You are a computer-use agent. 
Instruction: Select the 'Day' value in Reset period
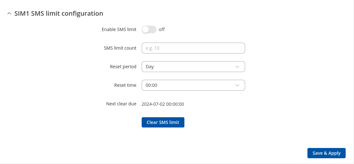coord(150,67)
